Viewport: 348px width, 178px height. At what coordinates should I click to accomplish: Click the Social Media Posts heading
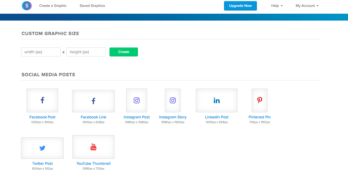click(48, 75)
